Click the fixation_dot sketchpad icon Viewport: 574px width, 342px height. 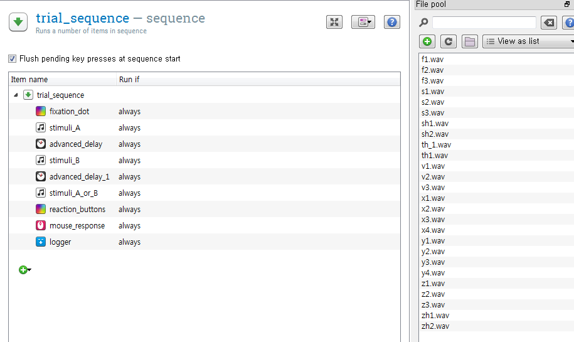tap(41, 111)
